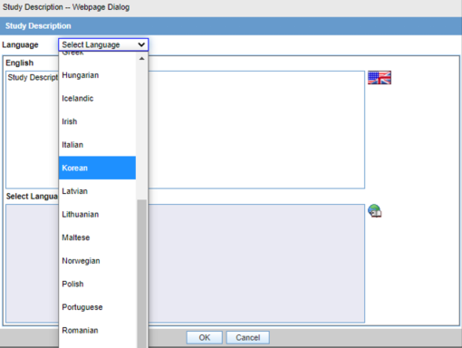This screenshot has width=462, height=348.
Task: Select the highlighted Korean option
Action: pyautogui.click(x=97, y=168)
